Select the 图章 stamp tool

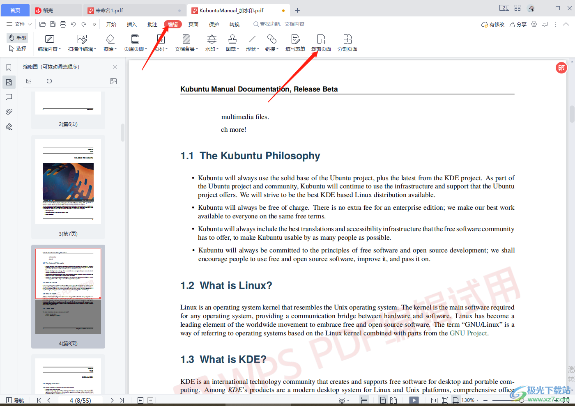(x=232, y=43)
